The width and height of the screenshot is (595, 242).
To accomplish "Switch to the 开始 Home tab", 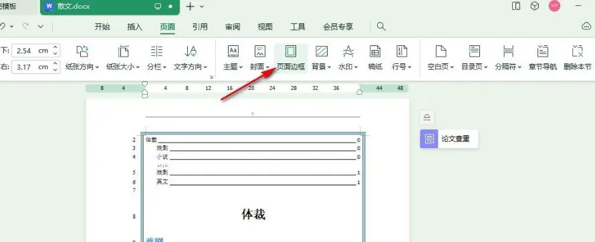I will point(102,27).
